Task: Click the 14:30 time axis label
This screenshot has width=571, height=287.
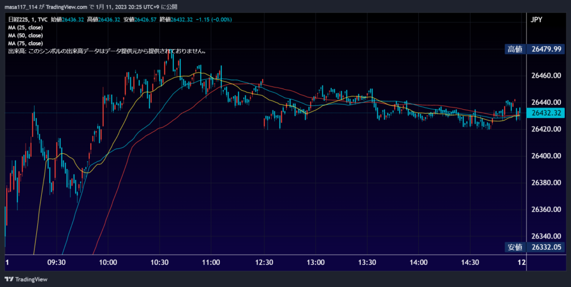Action: [x=470, y=262]
